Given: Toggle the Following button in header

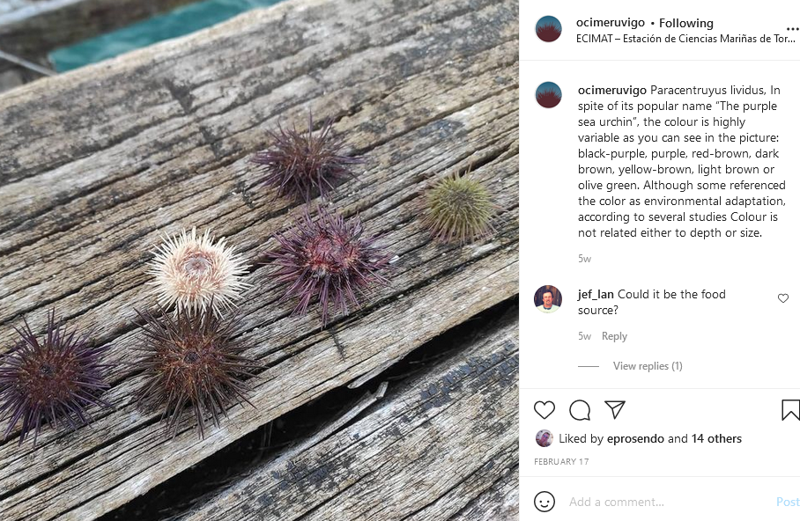Looking at the screenshot, I should point(685,23).
